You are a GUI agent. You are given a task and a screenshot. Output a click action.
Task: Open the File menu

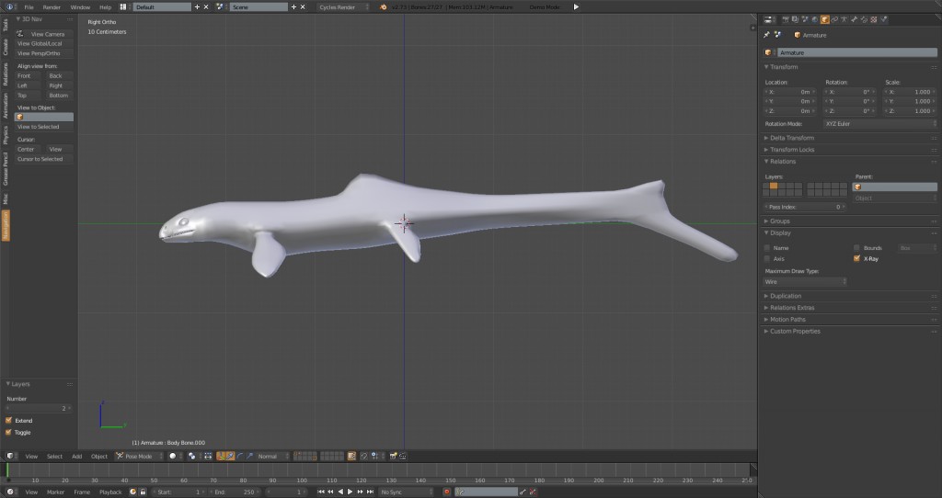29,7
